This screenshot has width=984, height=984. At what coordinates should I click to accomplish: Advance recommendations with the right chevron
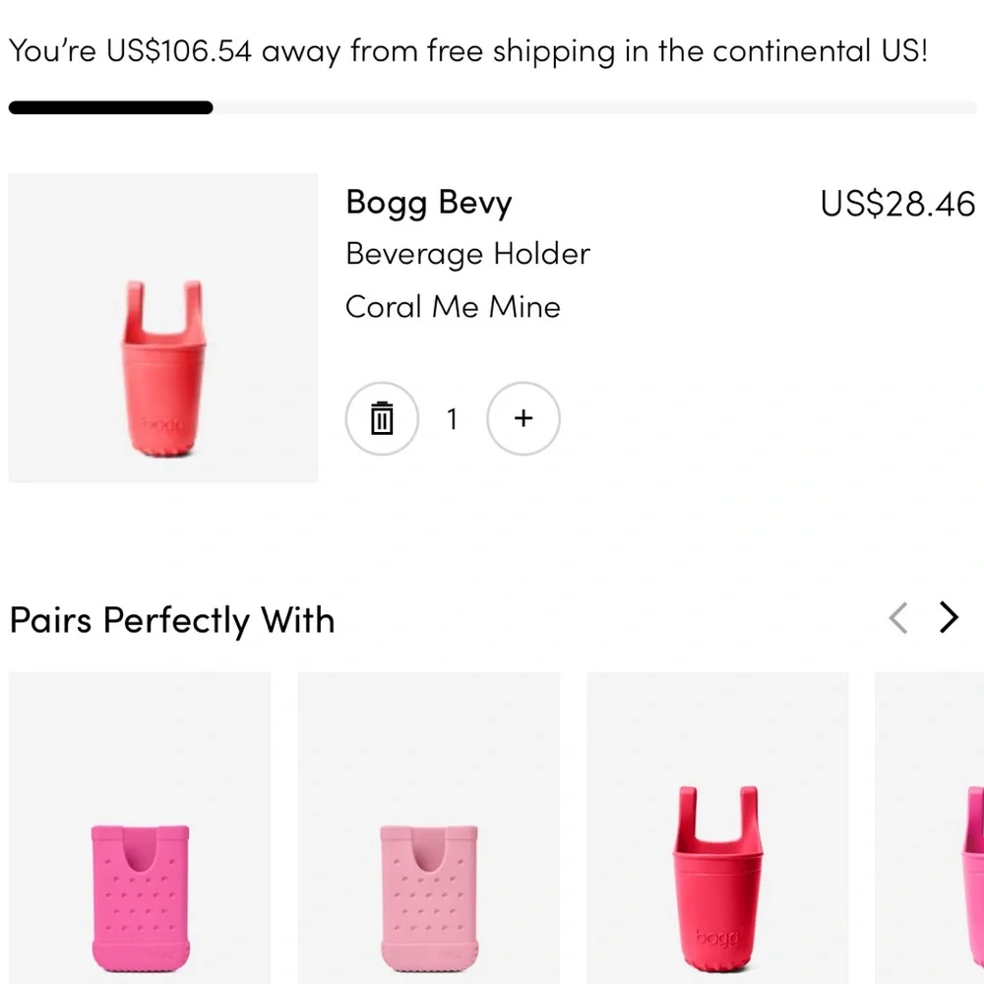pyautogui.click(x=949, y=618)
